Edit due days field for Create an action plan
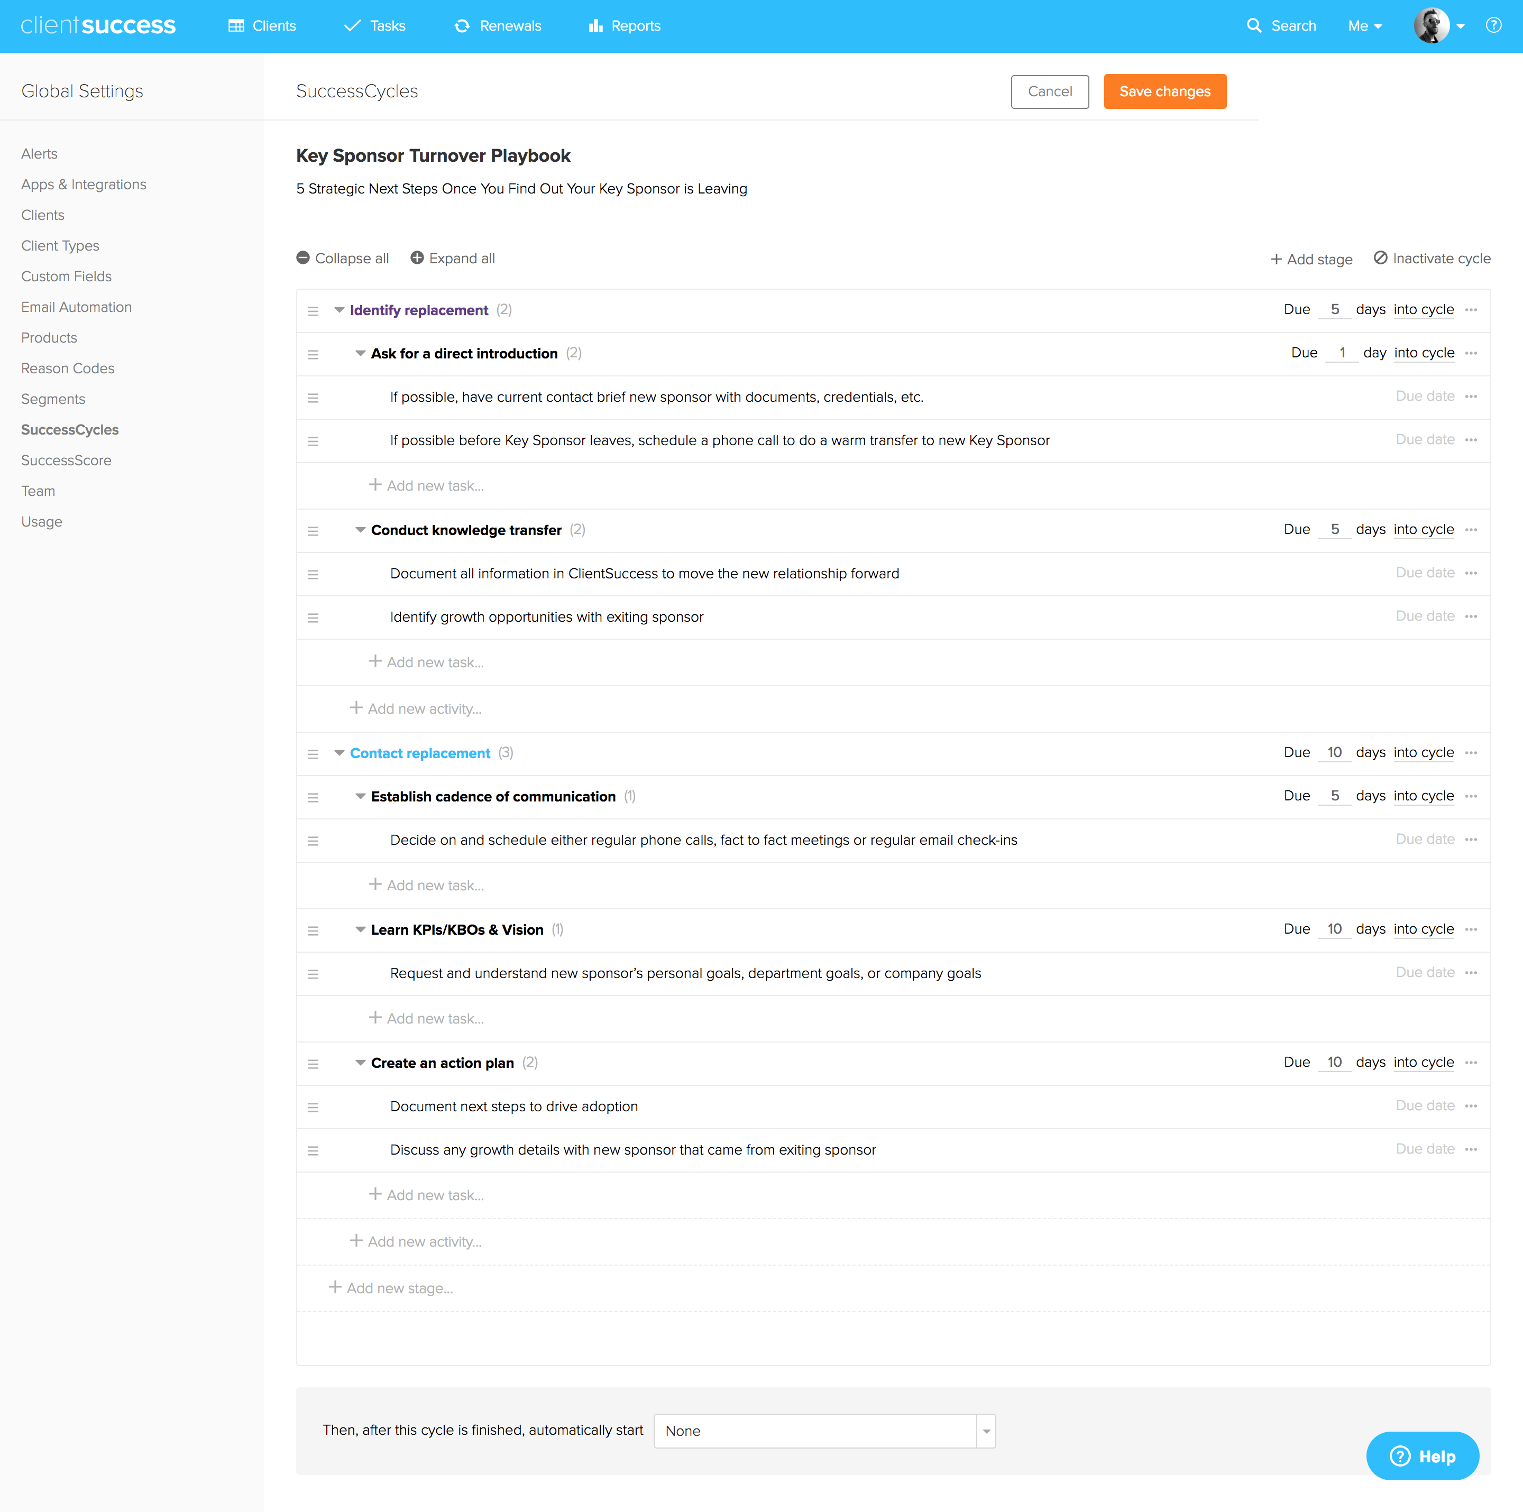 coord(1334,1062)
